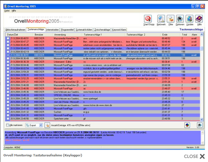This screenshot has width=208, height=162.
Task: Sort by Tastenanschläge 2 column header
Action: (143, 35)
